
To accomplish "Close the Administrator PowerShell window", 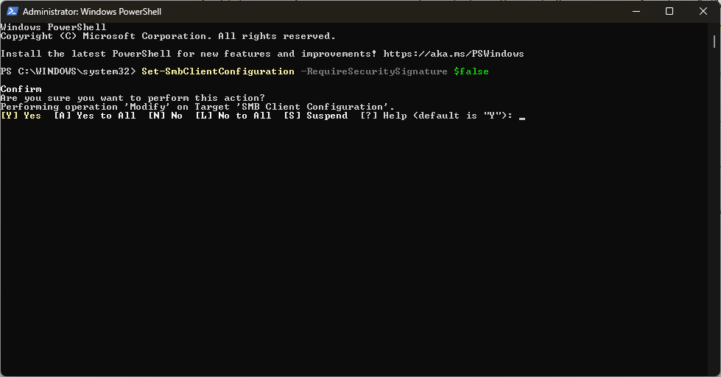I will 703,12.
